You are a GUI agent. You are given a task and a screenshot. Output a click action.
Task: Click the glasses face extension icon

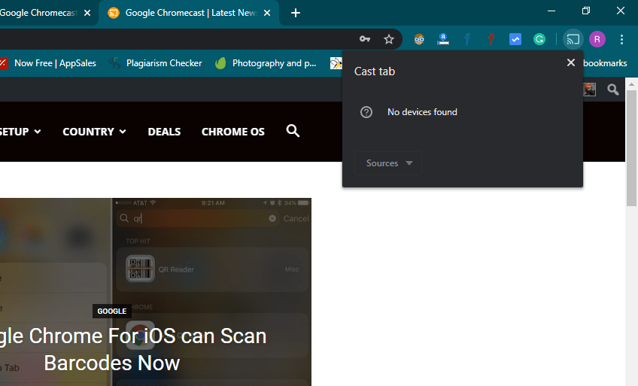(419, 39)
